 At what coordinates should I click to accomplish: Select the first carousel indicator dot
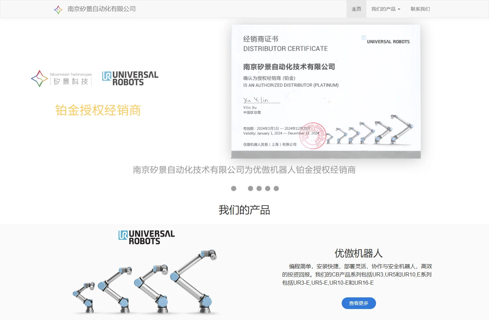[234, 188]
